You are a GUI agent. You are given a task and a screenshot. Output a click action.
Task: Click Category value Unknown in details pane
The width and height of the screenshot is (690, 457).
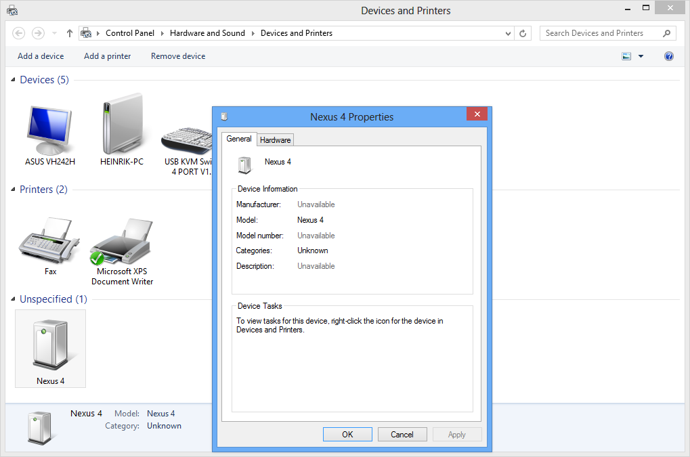click(164, 426)
